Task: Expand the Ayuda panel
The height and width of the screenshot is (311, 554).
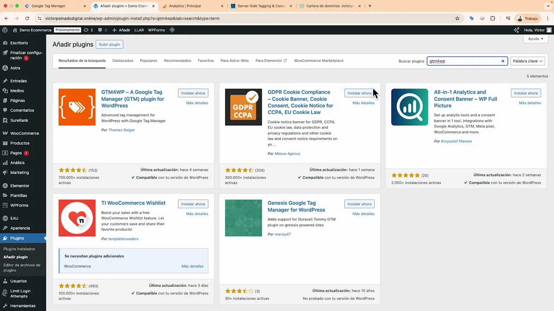Action: click(x=535, y=39)
